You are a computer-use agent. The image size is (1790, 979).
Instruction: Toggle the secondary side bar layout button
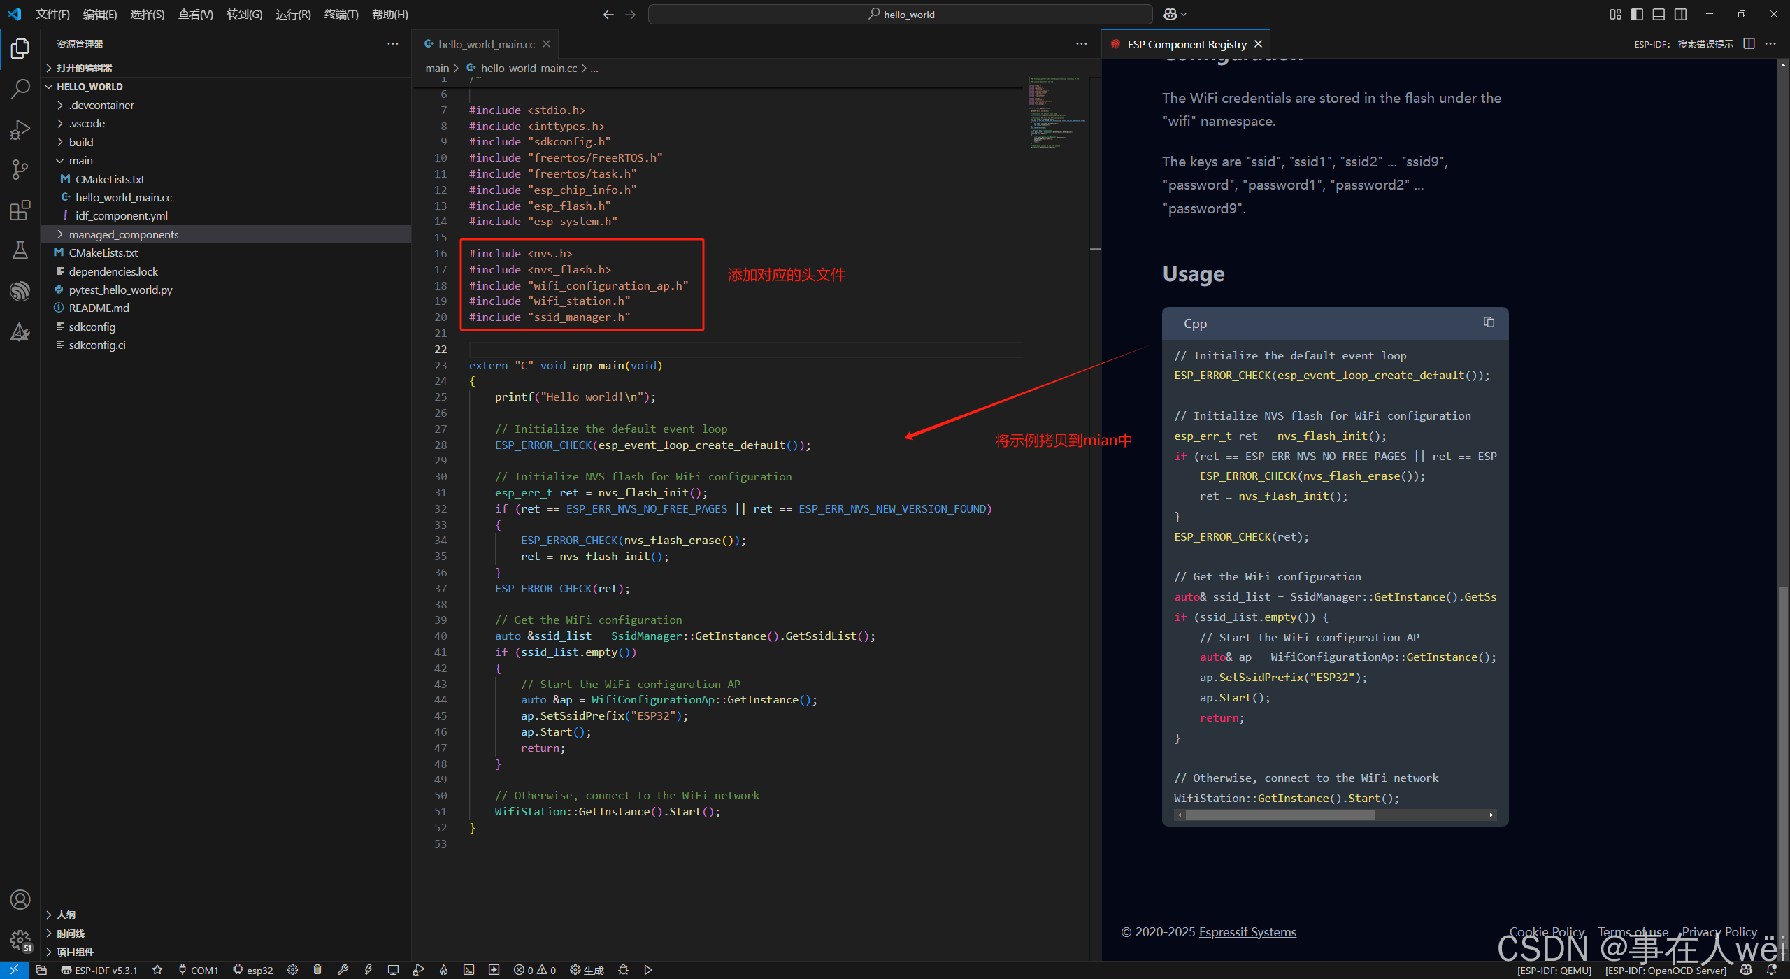tap(1681, 14)
